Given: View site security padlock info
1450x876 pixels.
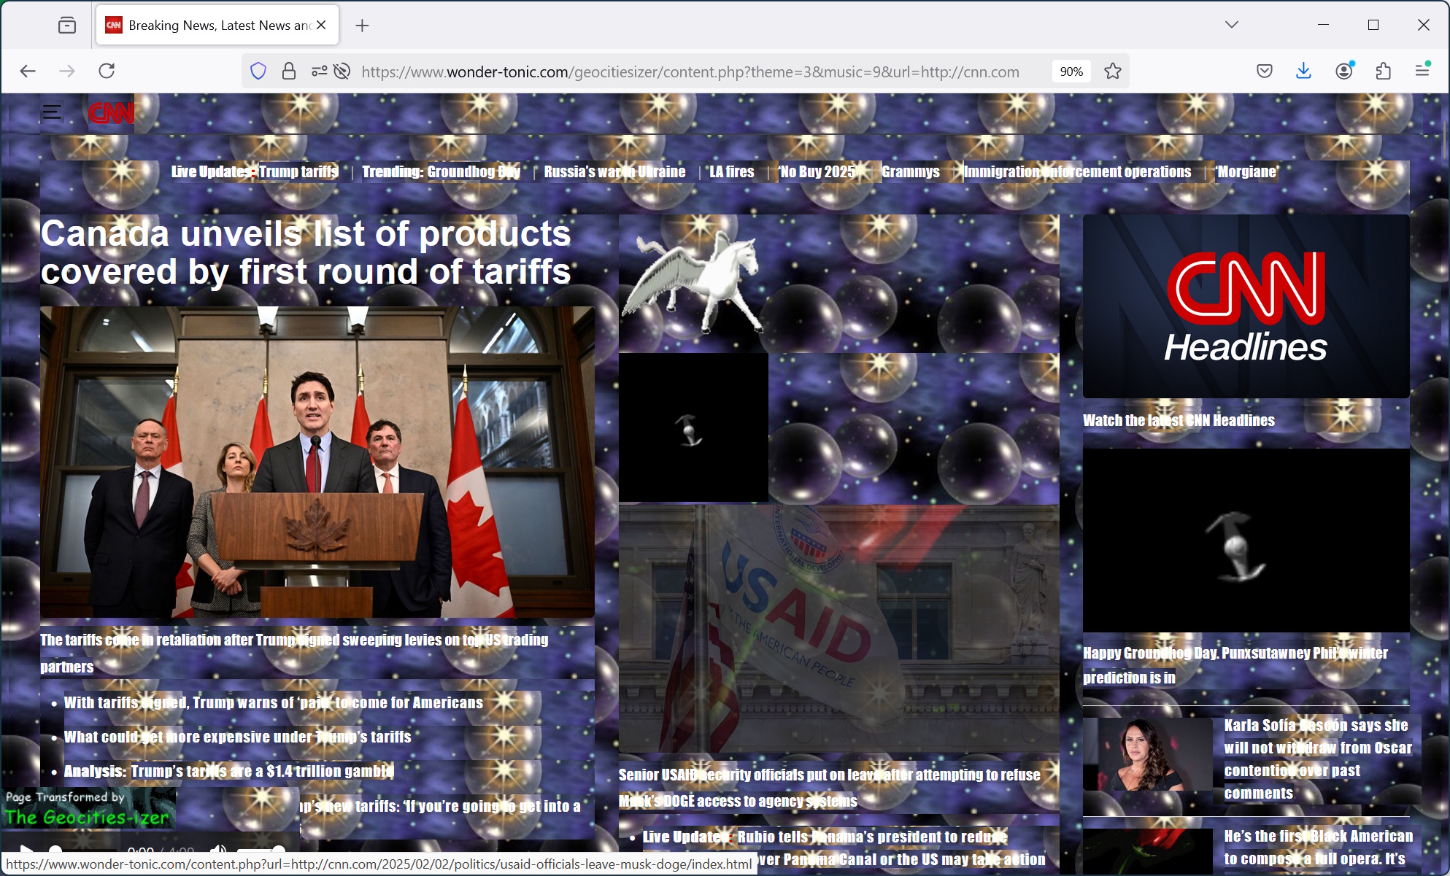Looking at the screenshot, I should (289, 71).
